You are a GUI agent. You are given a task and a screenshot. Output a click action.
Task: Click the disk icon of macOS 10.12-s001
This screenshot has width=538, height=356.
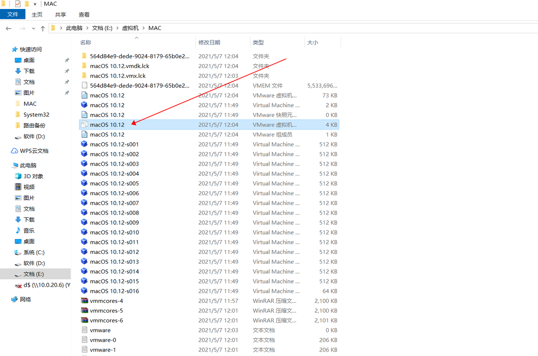(x=84, y=144)
